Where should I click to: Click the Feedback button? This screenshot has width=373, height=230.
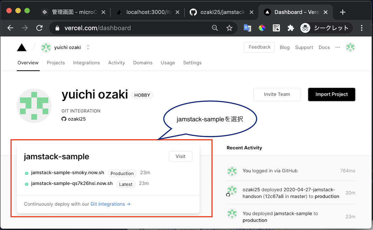259,47
